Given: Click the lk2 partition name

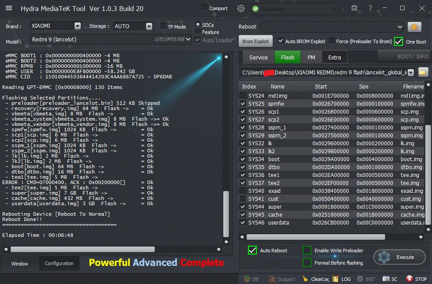Looking at the screenshot, I should click(271, 151).
